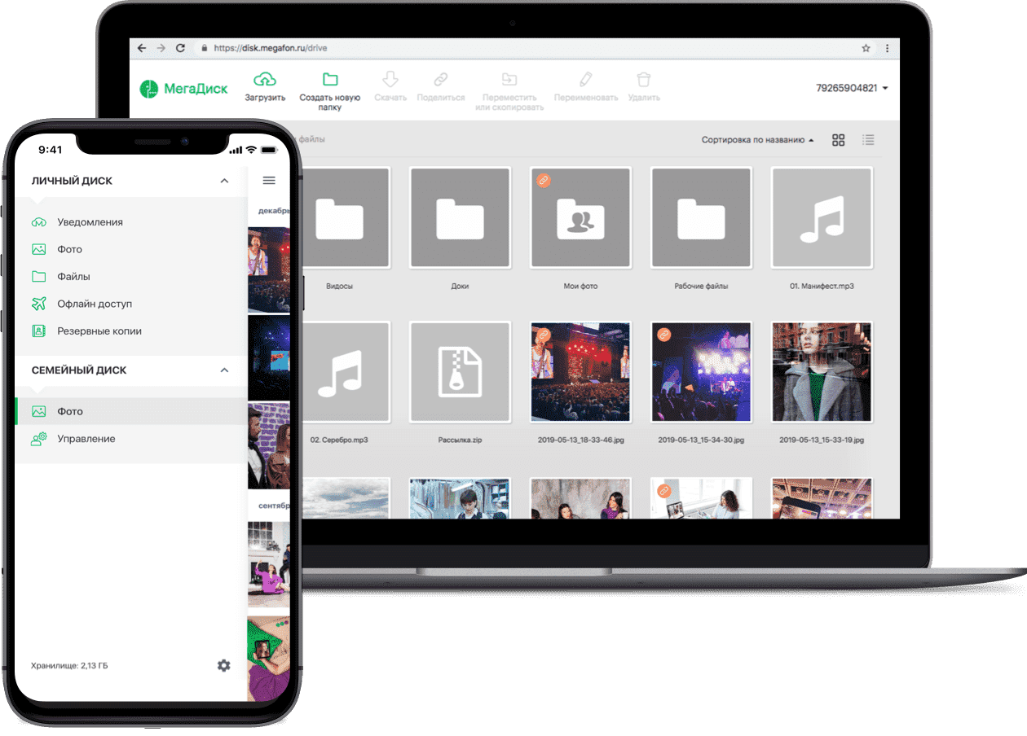1027x736 pixels.
Task: Open the Сортировка по названию dropdown
Action: [757, 140]
